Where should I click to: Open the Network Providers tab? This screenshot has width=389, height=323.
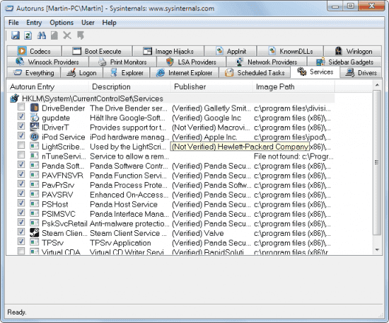[267, 62]
